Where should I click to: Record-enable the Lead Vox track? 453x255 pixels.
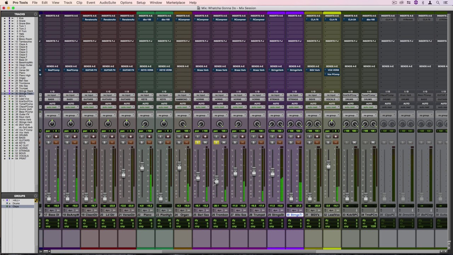[336, 136]
